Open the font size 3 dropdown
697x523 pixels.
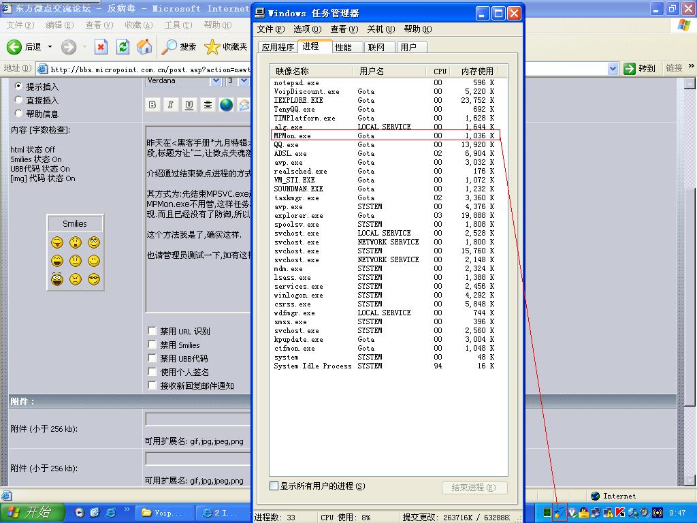[x=244, y=81]
